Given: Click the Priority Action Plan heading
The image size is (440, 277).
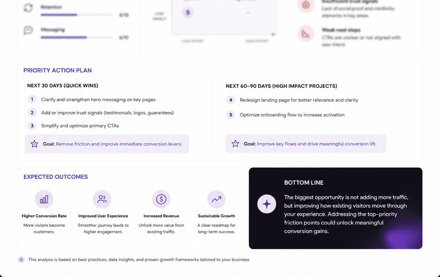Looking at the screenshot, I should [58, 71].
